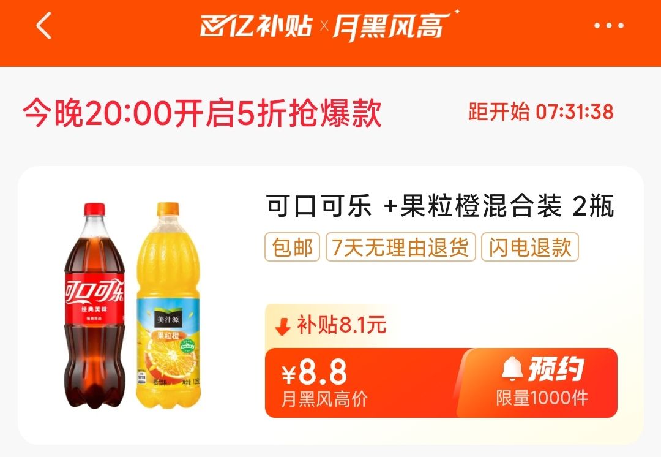Tap the ¥8.8 price label
The image size is (661, 457).
(x=315, y=372)
